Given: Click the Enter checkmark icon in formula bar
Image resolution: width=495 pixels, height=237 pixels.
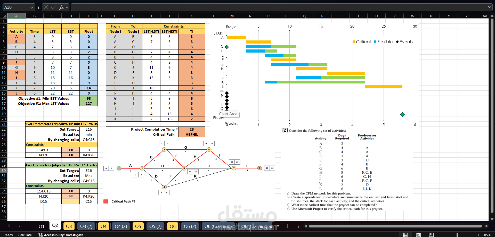Looking at the screenshot, I should (x=53, y=7).
